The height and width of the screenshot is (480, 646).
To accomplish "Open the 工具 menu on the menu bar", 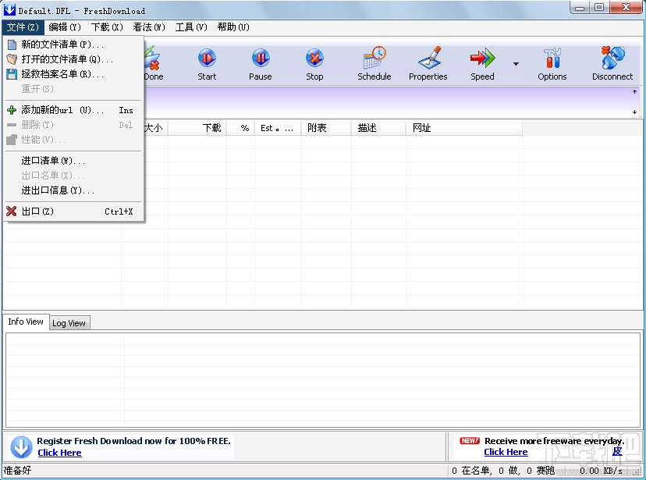I will [190, 27].
